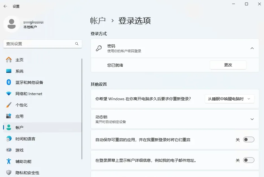
Task: Click the 查找设置 search field
Action: click(x=43, y=44)
